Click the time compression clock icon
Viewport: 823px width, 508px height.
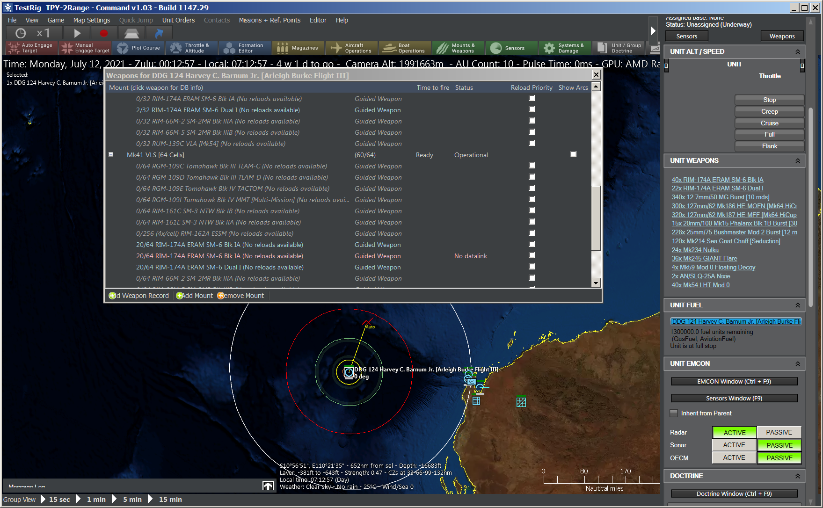(x=21, y=33)
